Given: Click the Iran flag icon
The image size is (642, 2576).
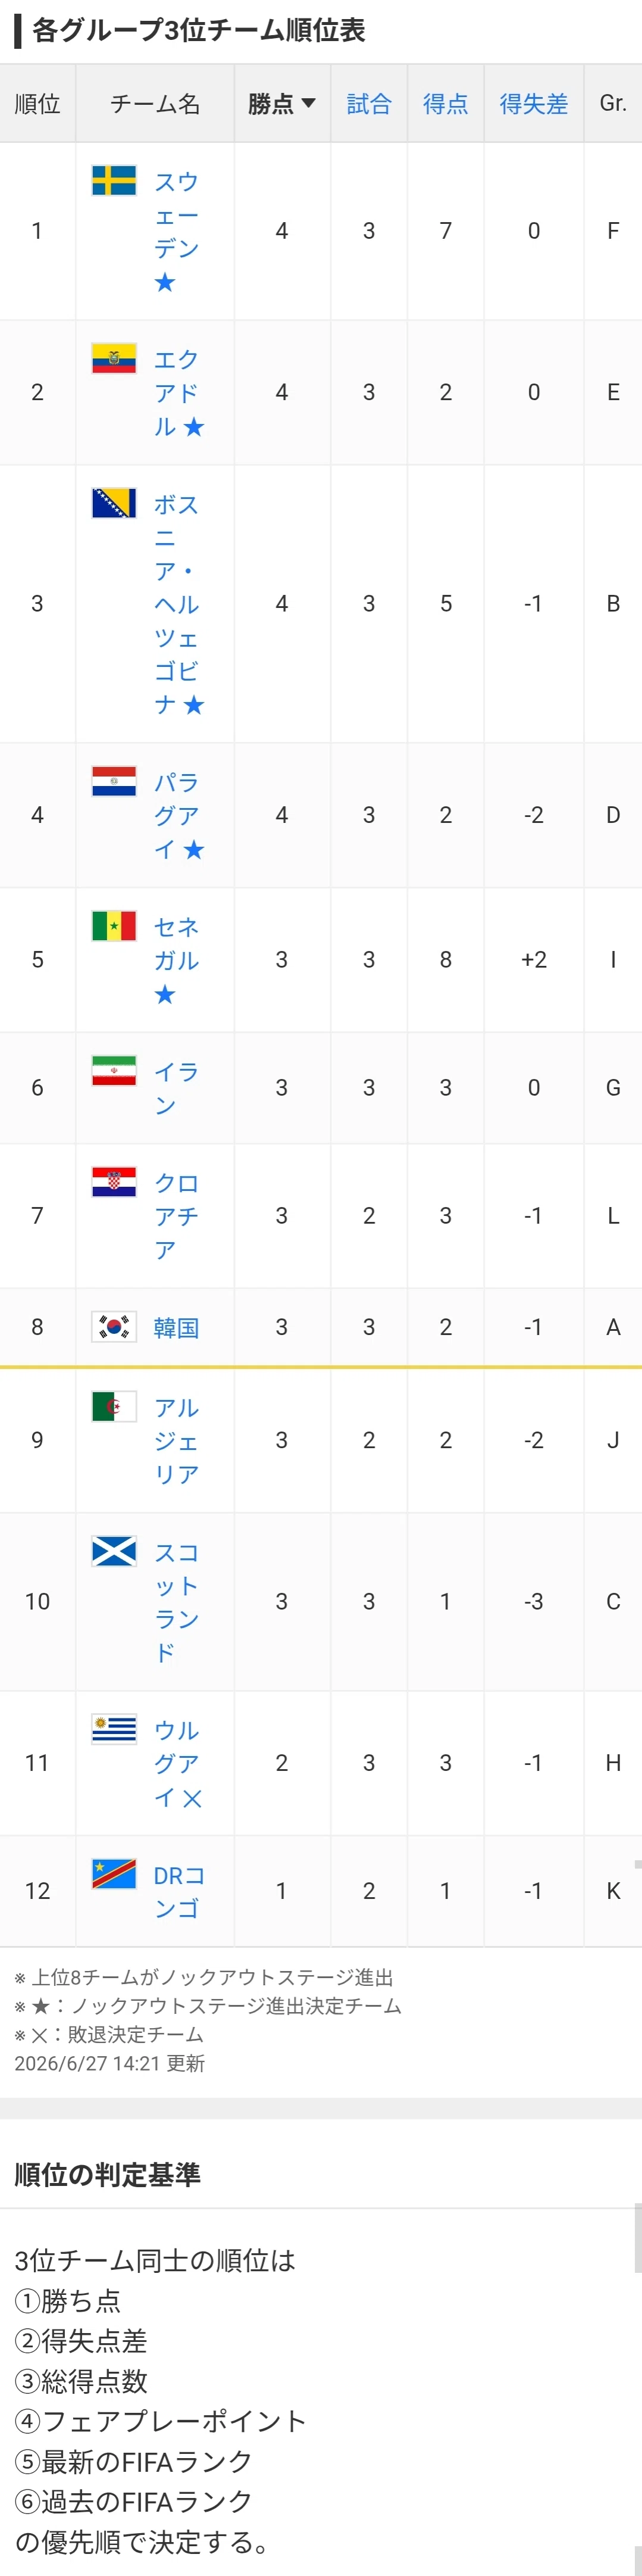Looking at the screenshot, I should pyautogui.click(x=114, y=1070).
